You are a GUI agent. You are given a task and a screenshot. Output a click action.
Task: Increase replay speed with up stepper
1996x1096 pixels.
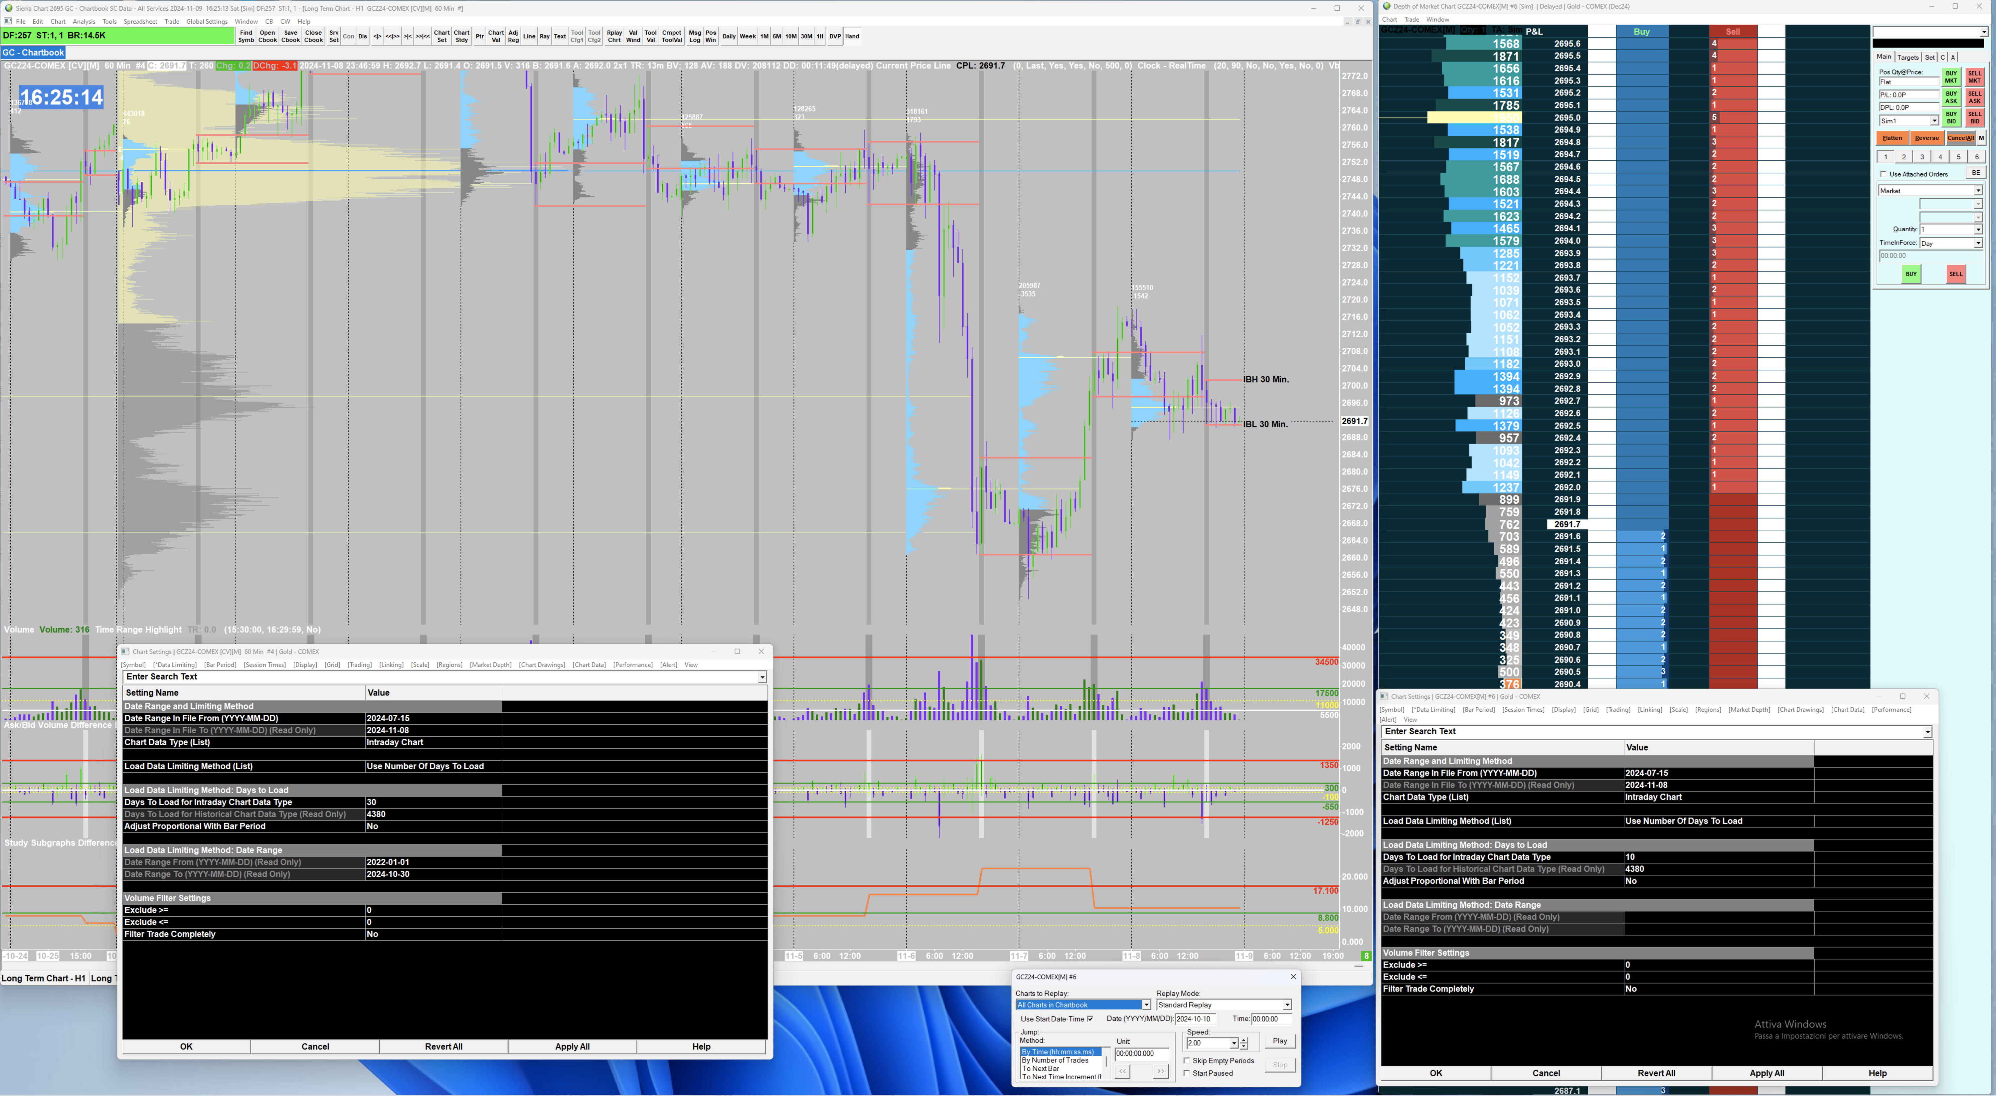(x=1244, y=1040)
